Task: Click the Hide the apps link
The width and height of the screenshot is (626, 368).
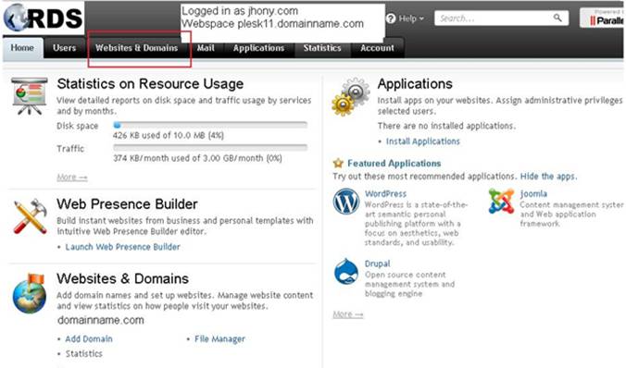Action: coord(548,177)
